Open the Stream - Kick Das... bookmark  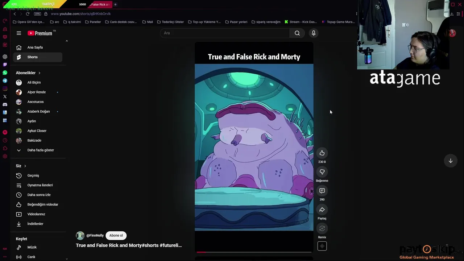tap(301, 22)
